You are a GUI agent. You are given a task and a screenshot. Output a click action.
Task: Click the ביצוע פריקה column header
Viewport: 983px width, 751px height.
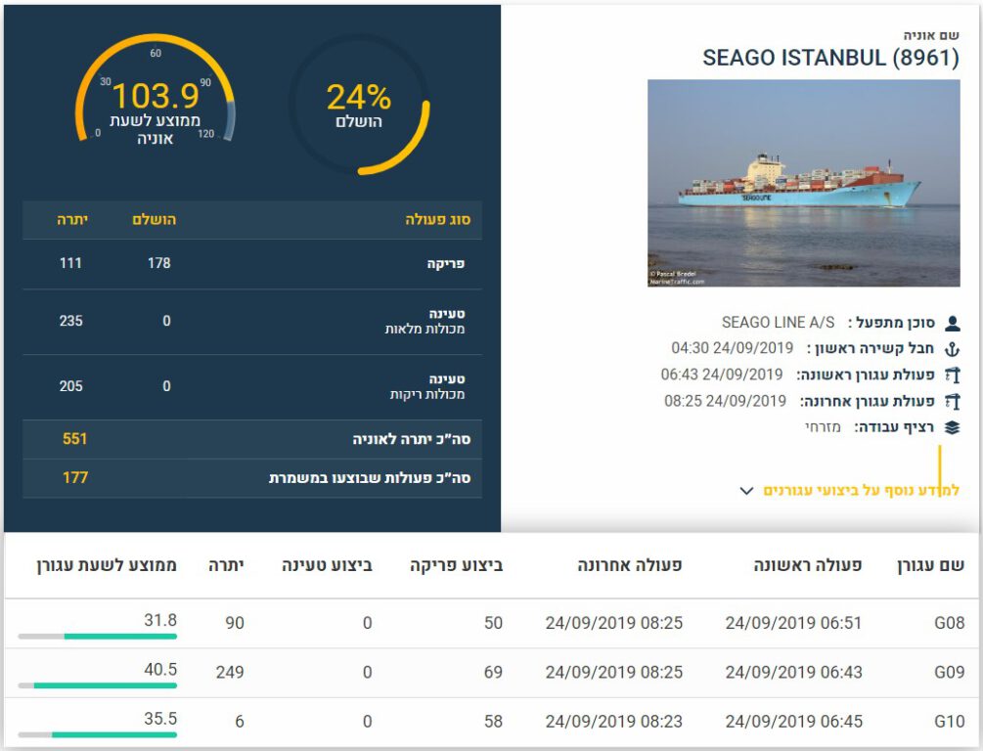[x=456, y=565]
